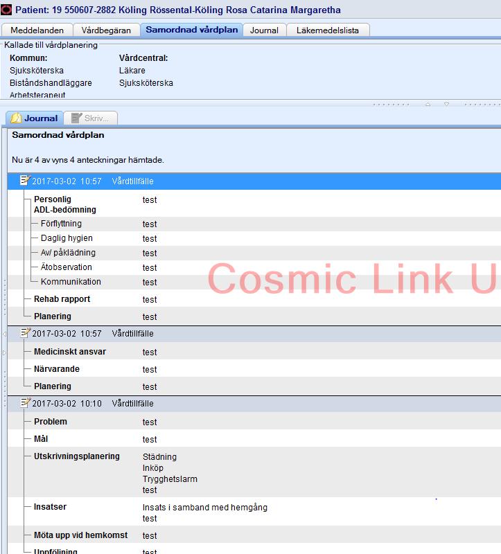Click 'Insats i samband med hemgång' text
This screenshot has width=501, height=554.
point(204,508)
